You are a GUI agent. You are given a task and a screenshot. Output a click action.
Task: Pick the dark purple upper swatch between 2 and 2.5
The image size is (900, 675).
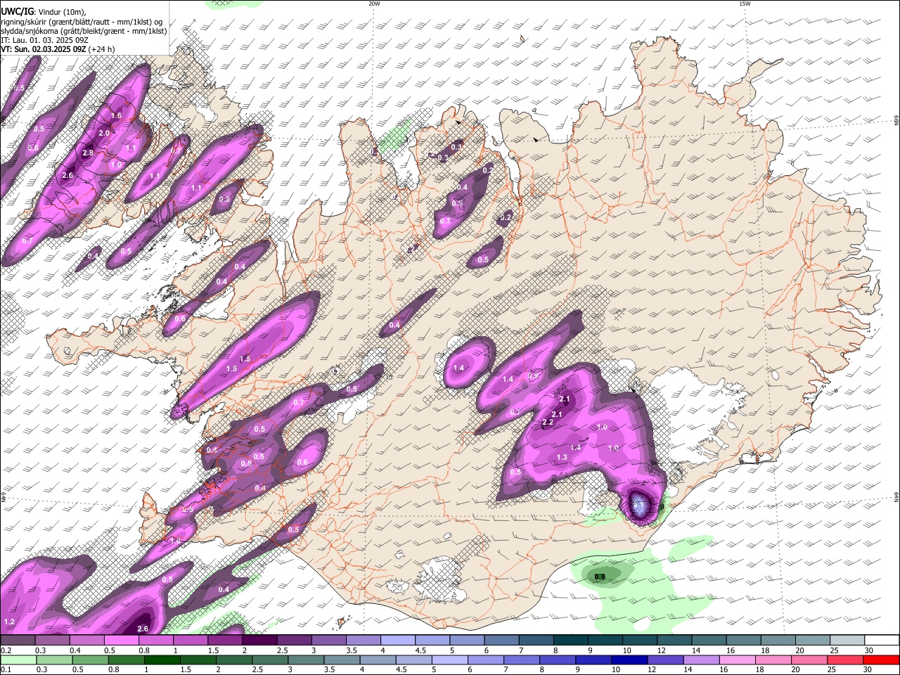coord(259,640)
